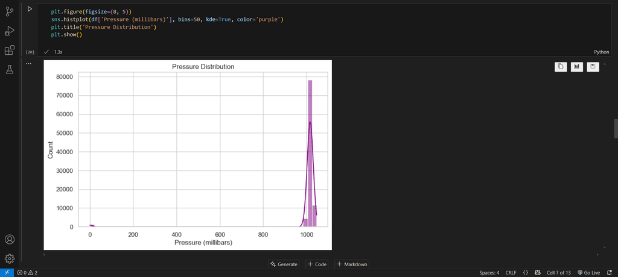Click output horizontal scroll-right arrow
618x277 pixels.
coord(599,255)
